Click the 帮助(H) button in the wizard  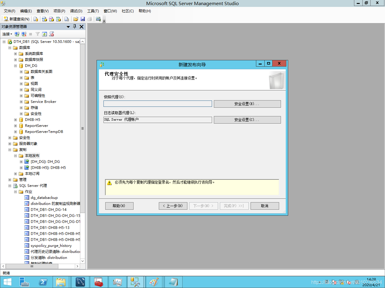click(119, 206)
